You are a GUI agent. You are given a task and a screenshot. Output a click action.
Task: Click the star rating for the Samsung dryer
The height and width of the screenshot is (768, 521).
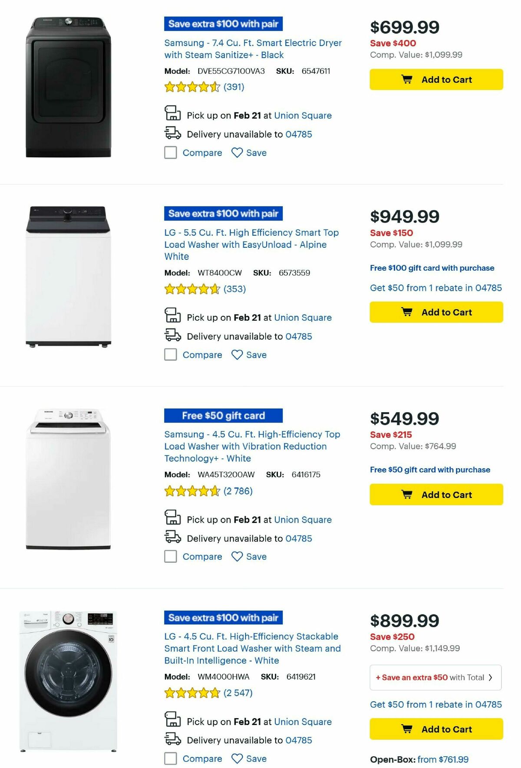tap(191, 87)
